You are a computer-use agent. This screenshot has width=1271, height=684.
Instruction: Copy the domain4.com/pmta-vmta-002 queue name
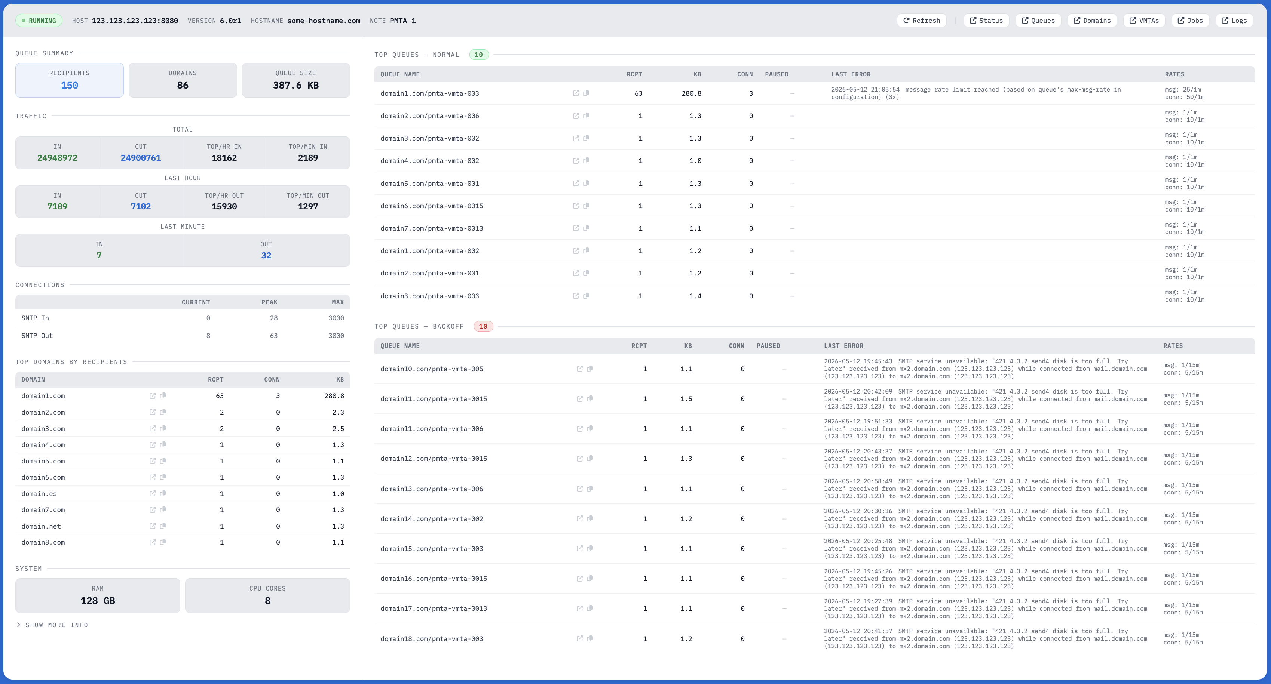coord(586,161)
